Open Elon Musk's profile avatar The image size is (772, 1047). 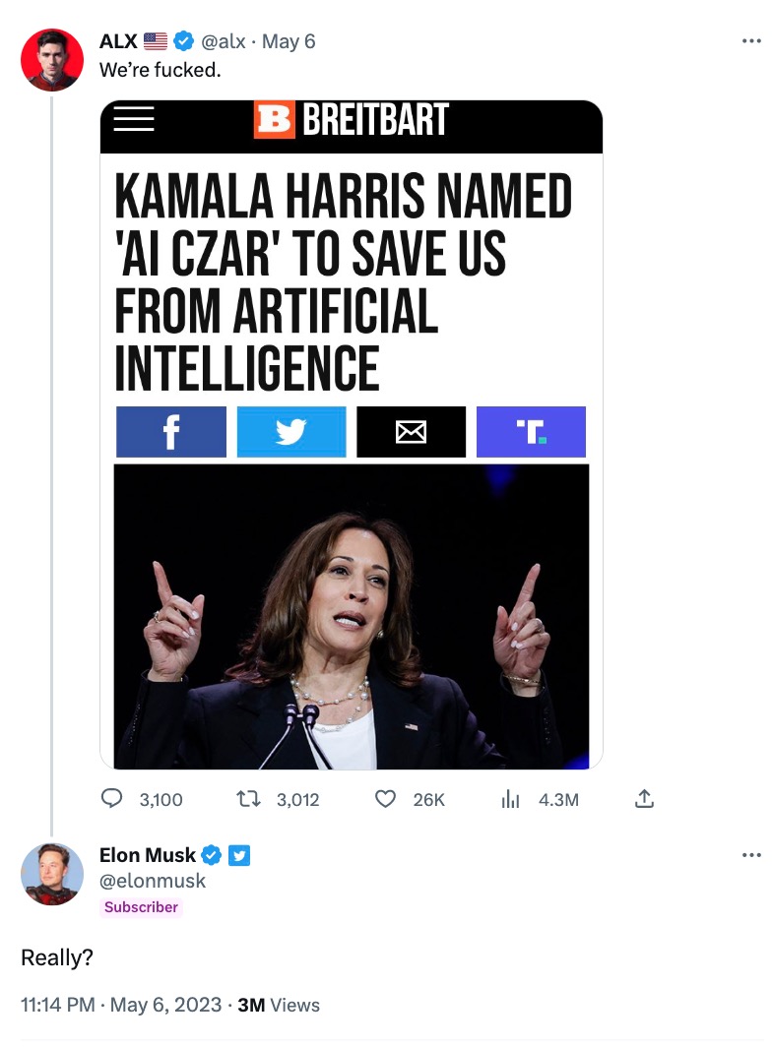51,874
